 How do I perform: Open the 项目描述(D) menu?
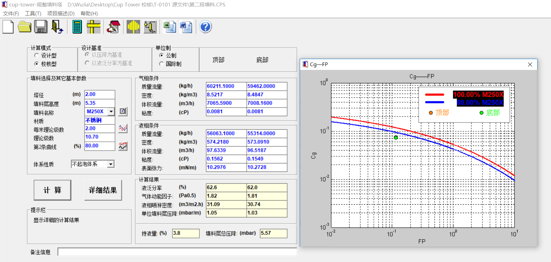coord(61,14)
